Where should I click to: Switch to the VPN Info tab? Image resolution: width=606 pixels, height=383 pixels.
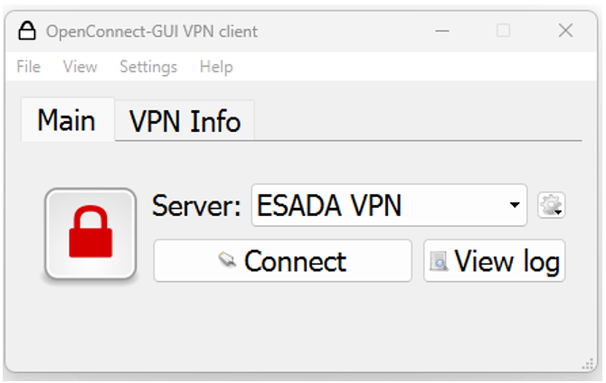[185, 121]
